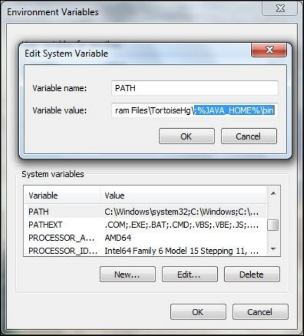Click the Variable name field containing PATH
The width and height of the screenshot is (304, 336).
[195, 88]
